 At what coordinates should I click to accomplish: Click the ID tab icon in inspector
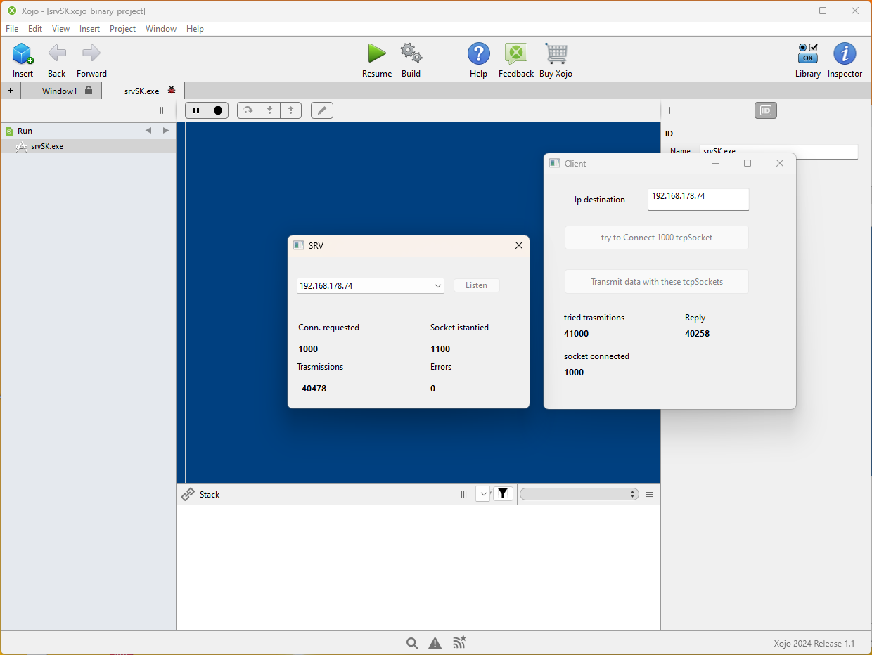click(766, 110)
